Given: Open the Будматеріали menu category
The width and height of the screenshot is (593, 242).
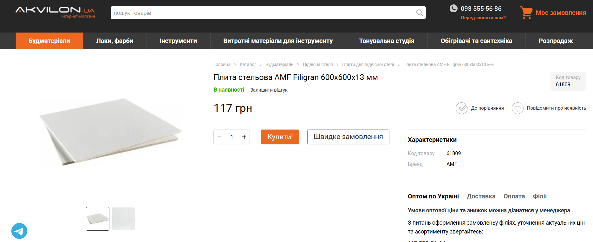Looking at the screenshot, I should click(49, 41).
